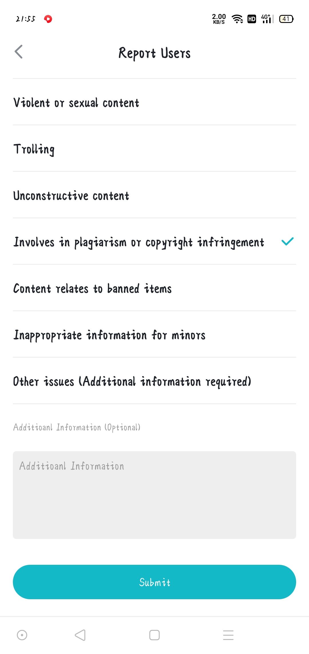This screenshot has height=654, width=309.
Task: Select Violent or sexual content reason
Action: click(154, 102)
